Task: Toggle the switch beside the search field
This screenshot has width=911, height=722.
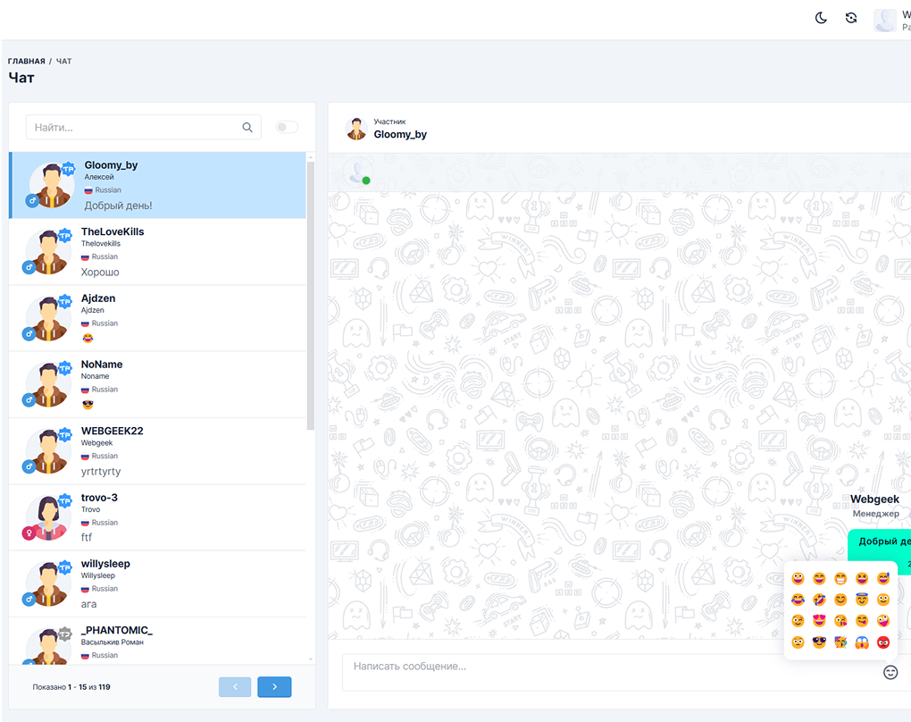Action: point(287,128)
